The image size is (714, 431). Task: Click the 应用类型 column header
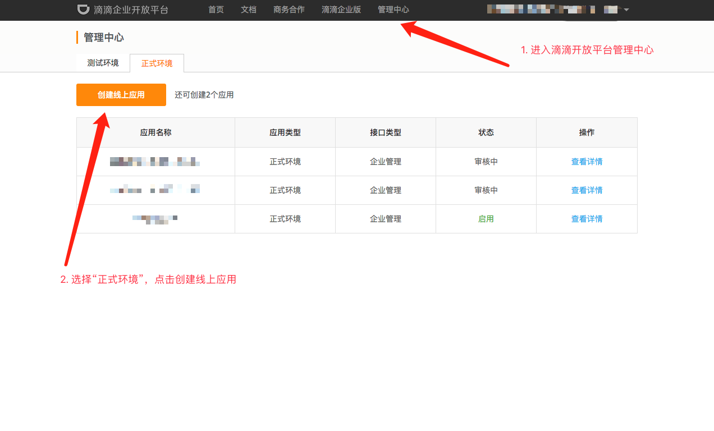pos(285,132)
